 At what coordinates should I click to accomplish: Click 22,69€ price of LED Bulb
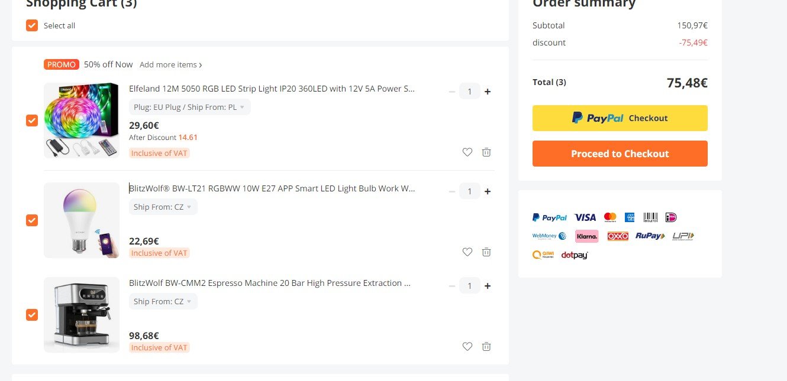[144, 241]
